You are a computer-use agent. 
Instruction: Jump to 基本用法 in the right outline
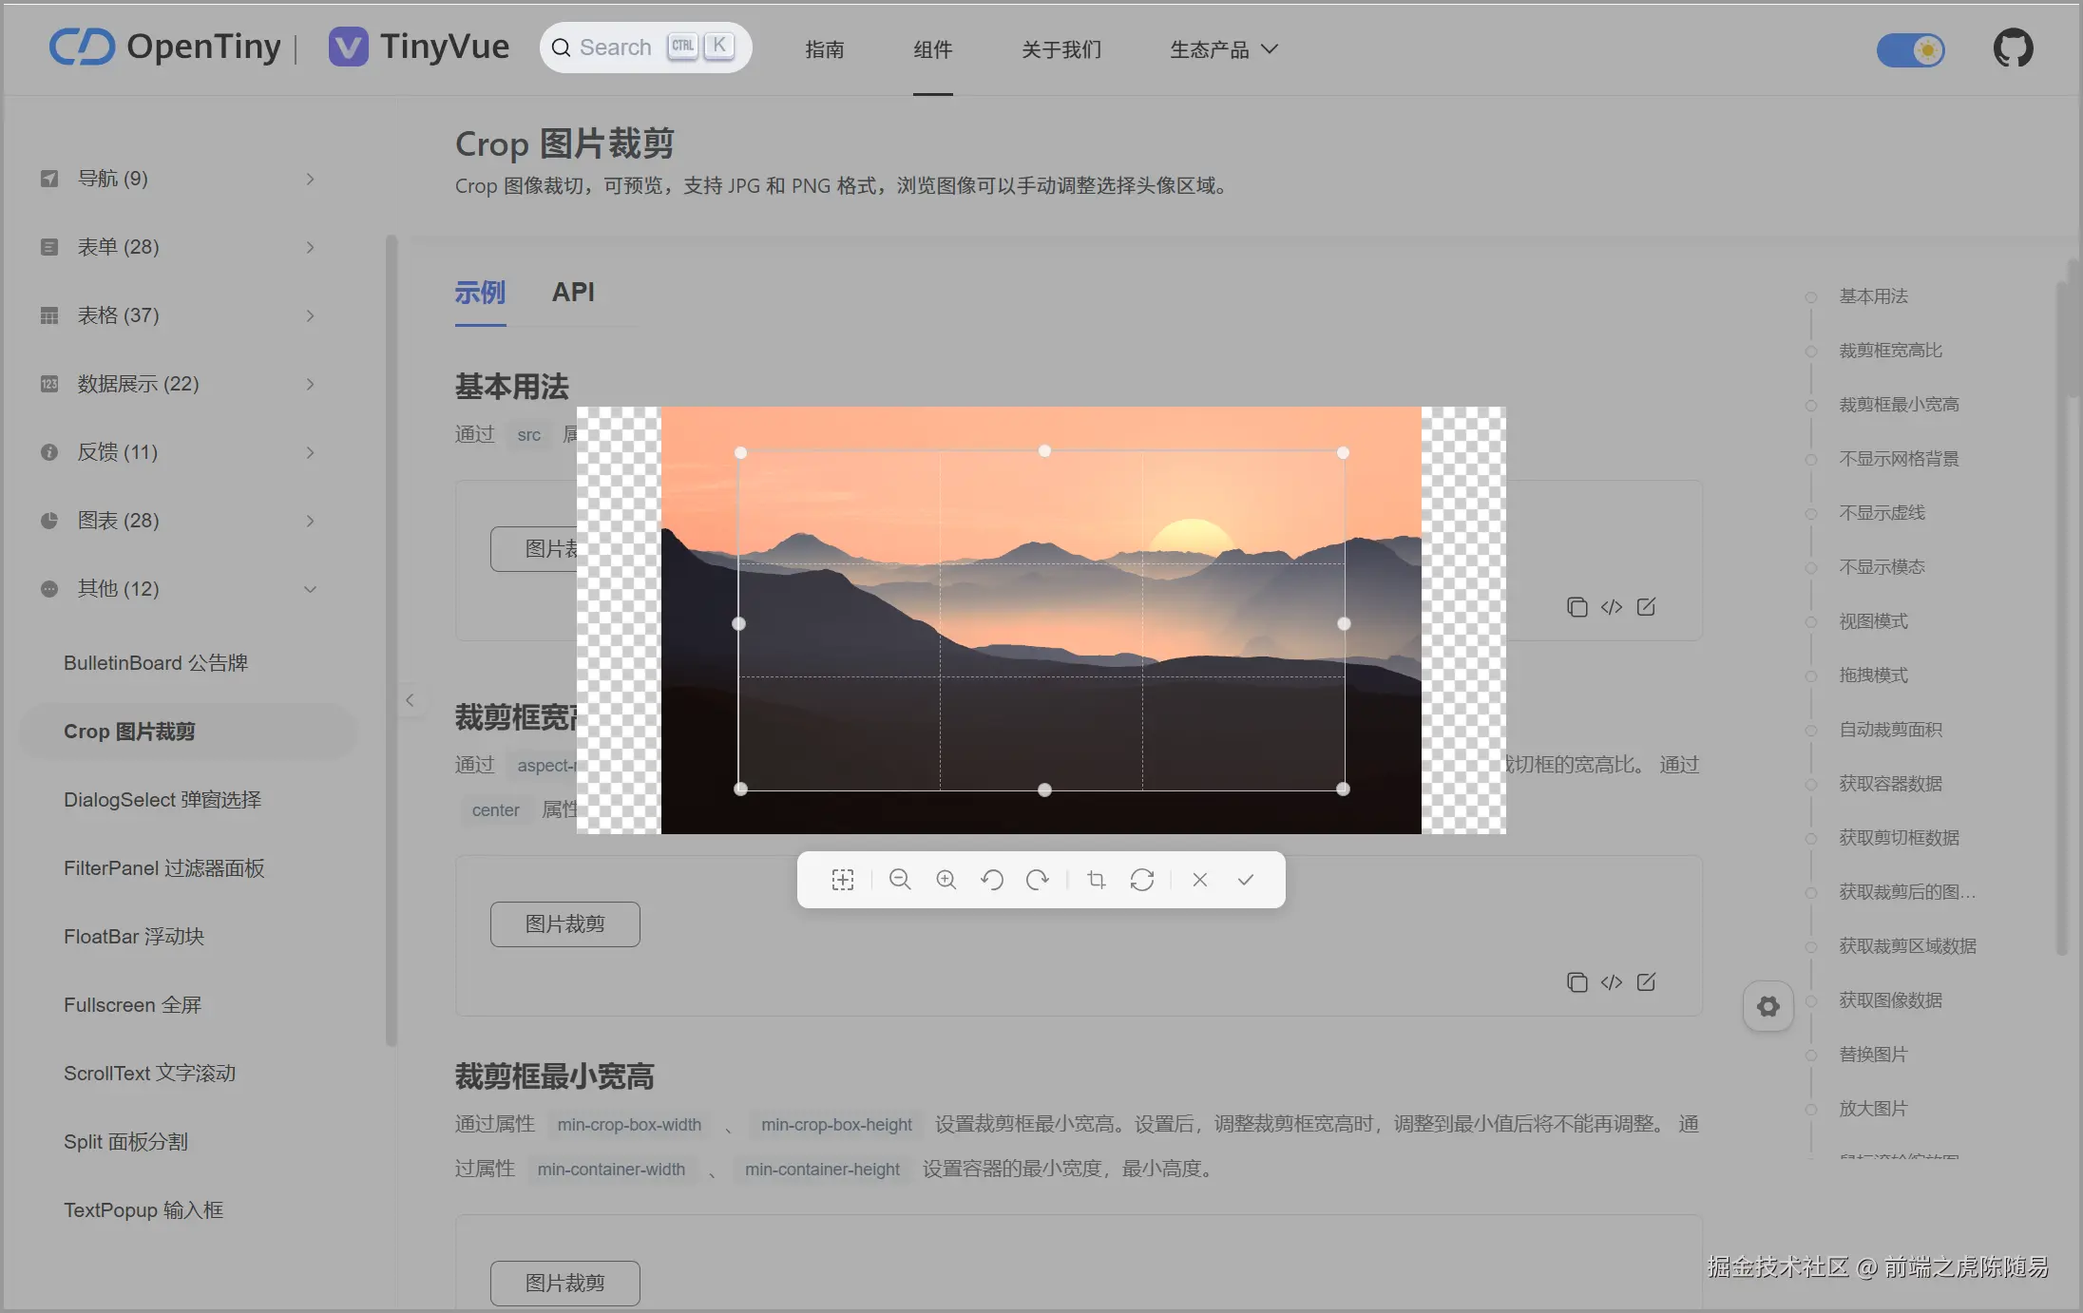[x=1873, y=295]
